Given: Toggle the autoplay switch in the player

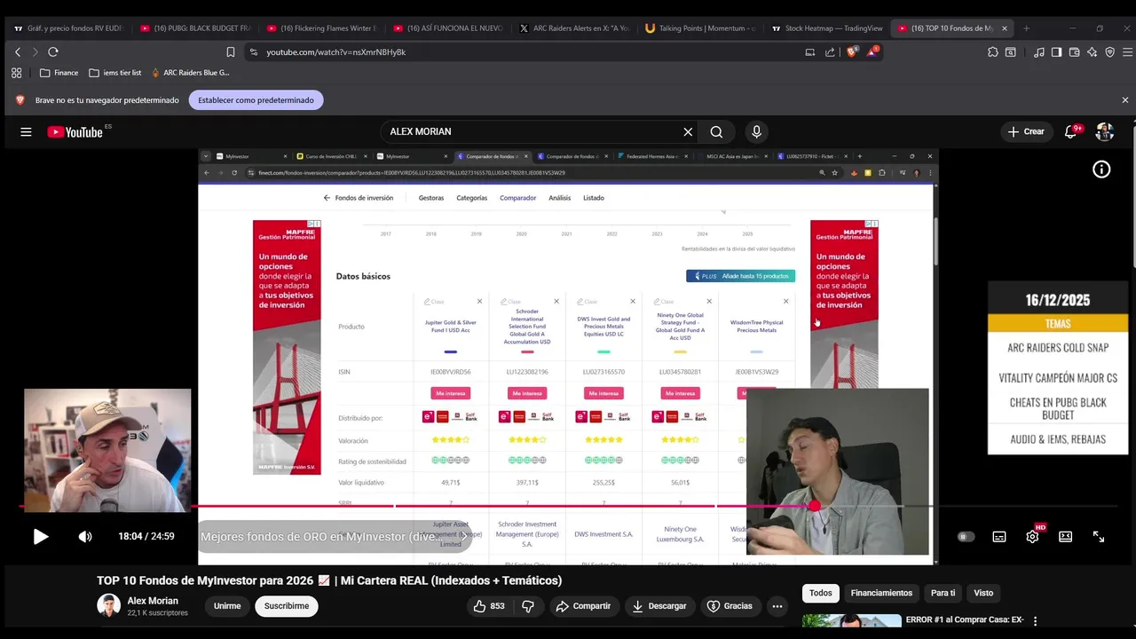Looking at the screenshot, I should 966,537.
